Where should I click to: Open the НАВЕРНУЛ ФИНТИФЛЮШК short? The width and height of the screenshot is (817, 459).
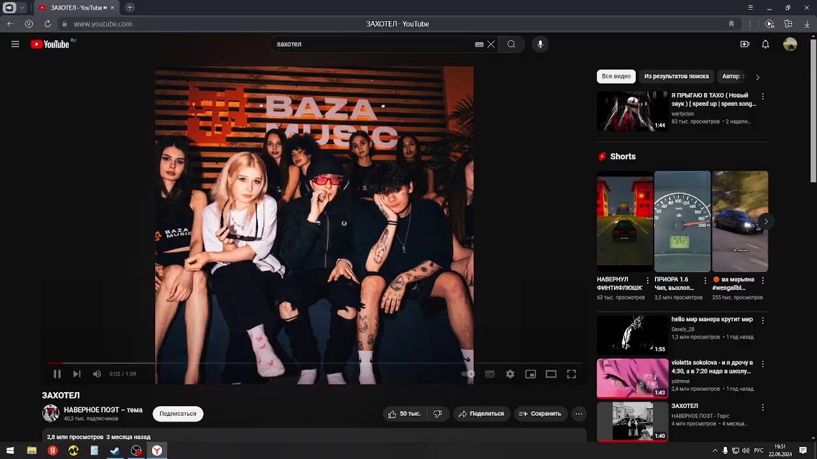point(624,221)
